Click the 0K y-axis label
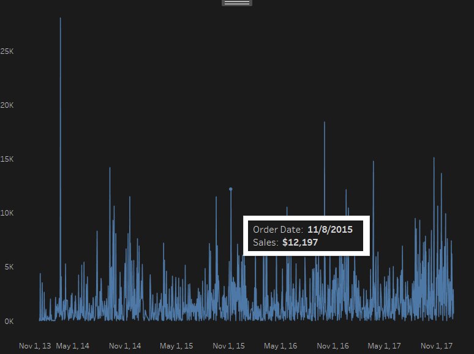The width and height of the screenshot is (474, 354). (9, 322)
